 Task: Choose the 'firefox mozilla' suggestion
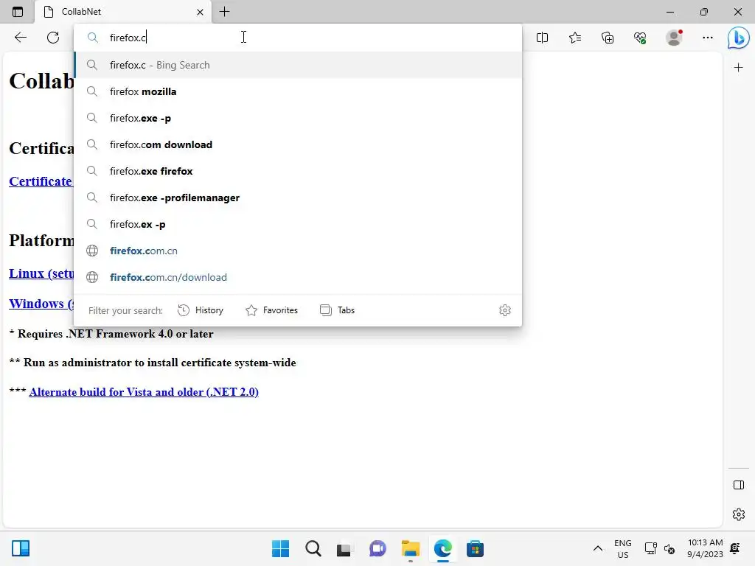(298, 91)
